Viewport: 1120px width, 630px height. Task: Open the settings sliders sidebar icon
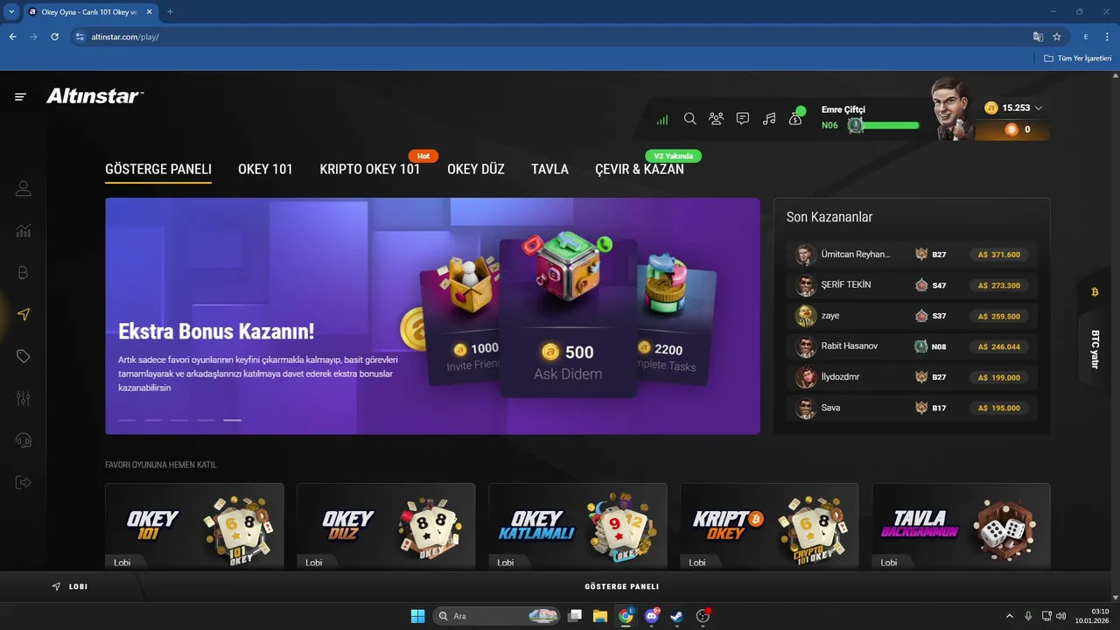coord(24,398)
